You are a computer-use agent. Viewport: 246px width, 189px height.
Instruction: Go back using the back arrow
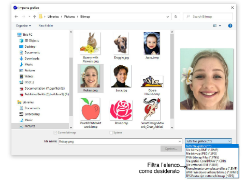(16, 17)
